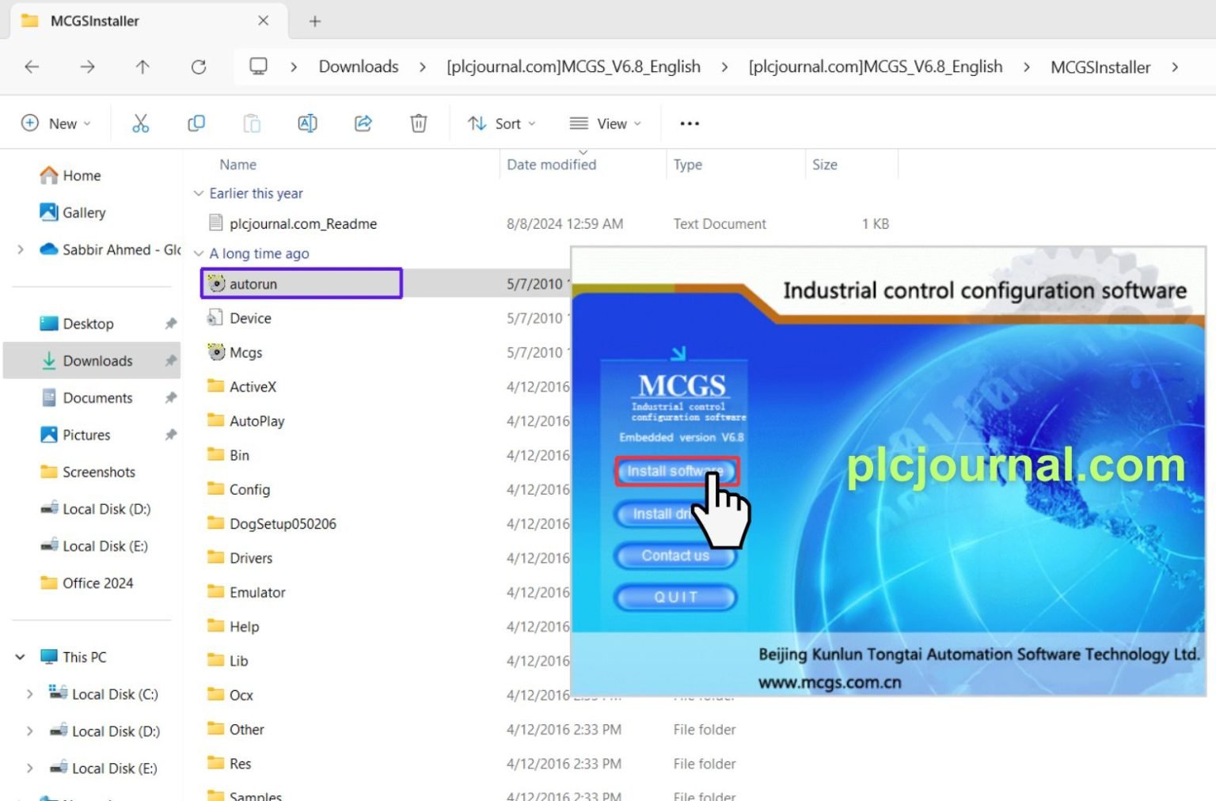Open the Rename tool in the toolbar
The height and width of the screenshot is (801, 1216).
307,123
